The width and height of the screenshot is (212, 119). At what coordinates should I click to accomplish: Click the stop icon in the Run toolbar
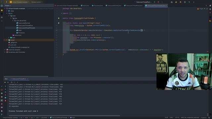click(x=8, y=82)
